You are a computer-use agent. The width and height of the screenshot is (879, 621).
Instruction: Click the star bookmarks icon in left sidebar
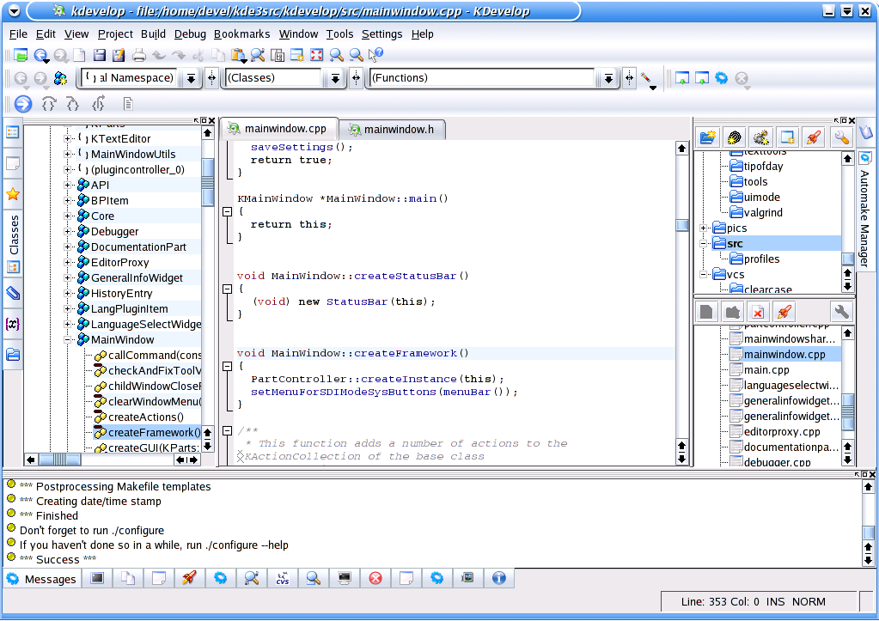[x=13, y=194]
